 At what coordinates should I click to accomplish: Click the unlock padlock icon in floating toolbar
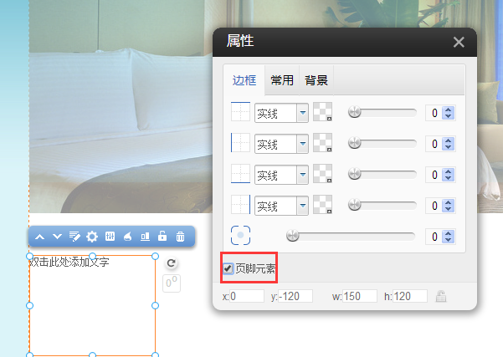(x=162, y=237)
